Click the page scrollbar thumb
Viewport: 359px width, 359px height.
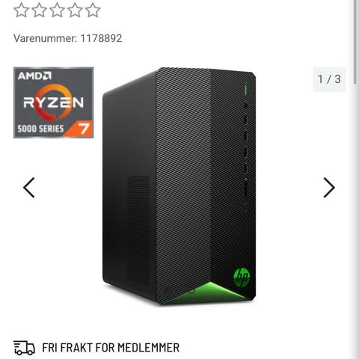point(356,43)
